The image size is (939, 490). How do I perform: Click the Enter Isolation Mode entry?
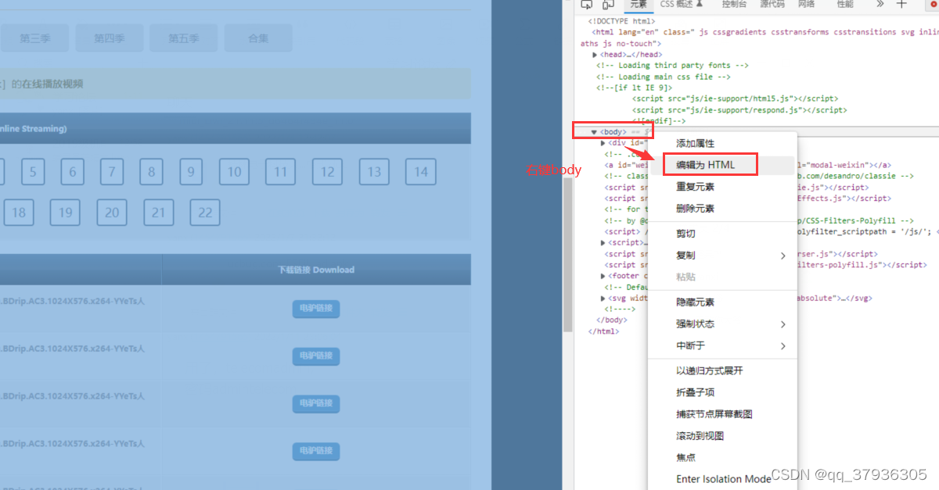722,479
